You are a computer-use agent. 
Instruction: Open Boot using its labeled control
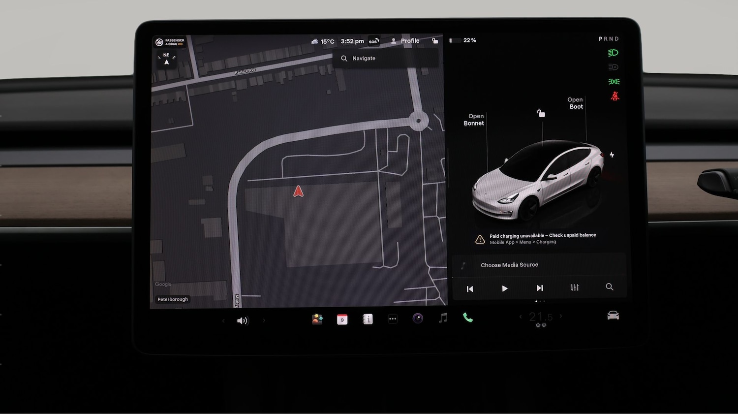[574, 103]
